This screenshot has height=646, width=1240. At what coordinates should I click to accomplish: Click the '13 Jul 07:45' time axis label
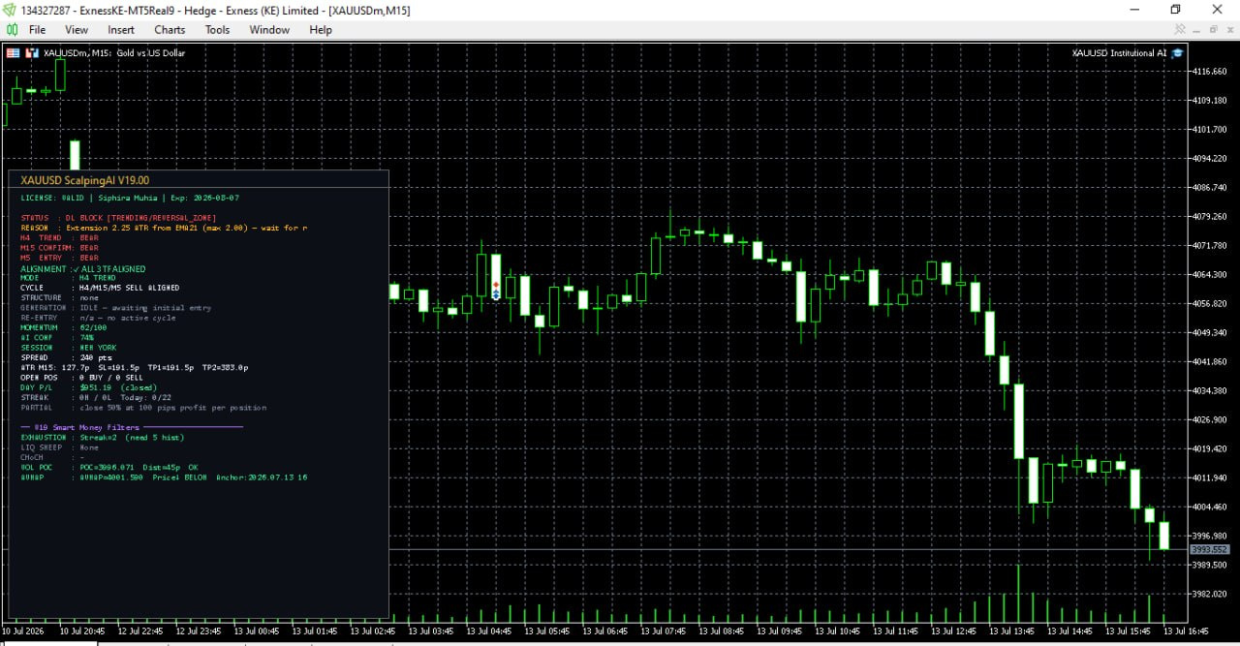(x=665, y=631)
